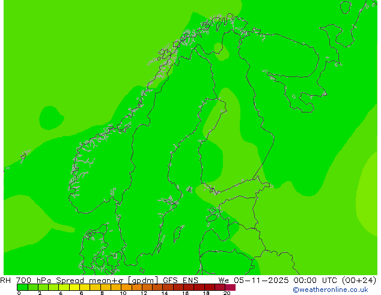Click the legend value '10'
381x295 pixels.
[x=123, y=293]
